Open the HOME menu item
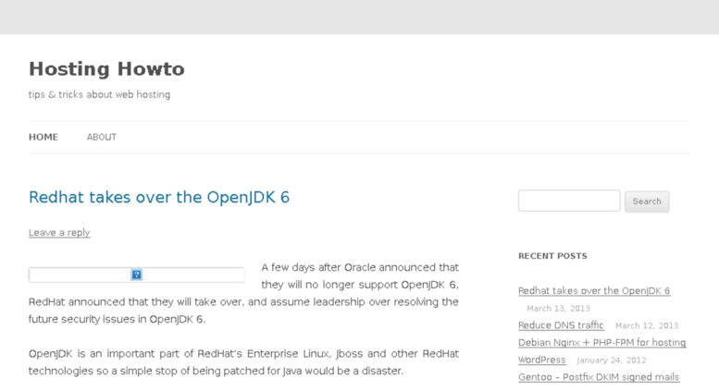 43,137
